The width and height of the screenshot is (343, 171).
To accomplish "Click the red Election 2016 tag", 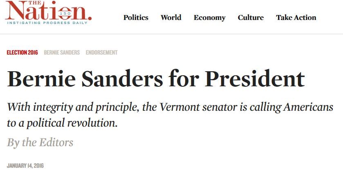I will pos(22,53).
